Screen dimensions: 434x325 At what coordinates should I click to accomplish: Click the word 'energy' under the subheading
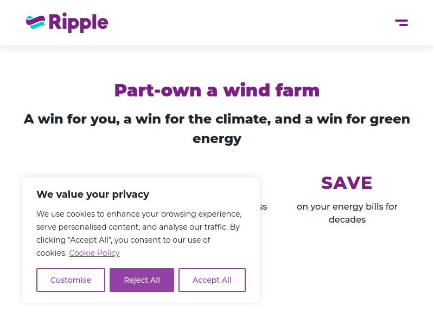coord(217,139)
